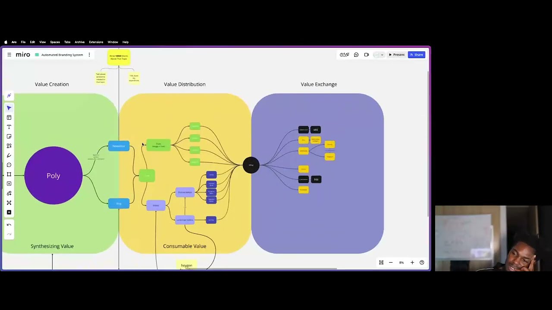
Task: Open the Apple menu
Action: pos(6,42)
